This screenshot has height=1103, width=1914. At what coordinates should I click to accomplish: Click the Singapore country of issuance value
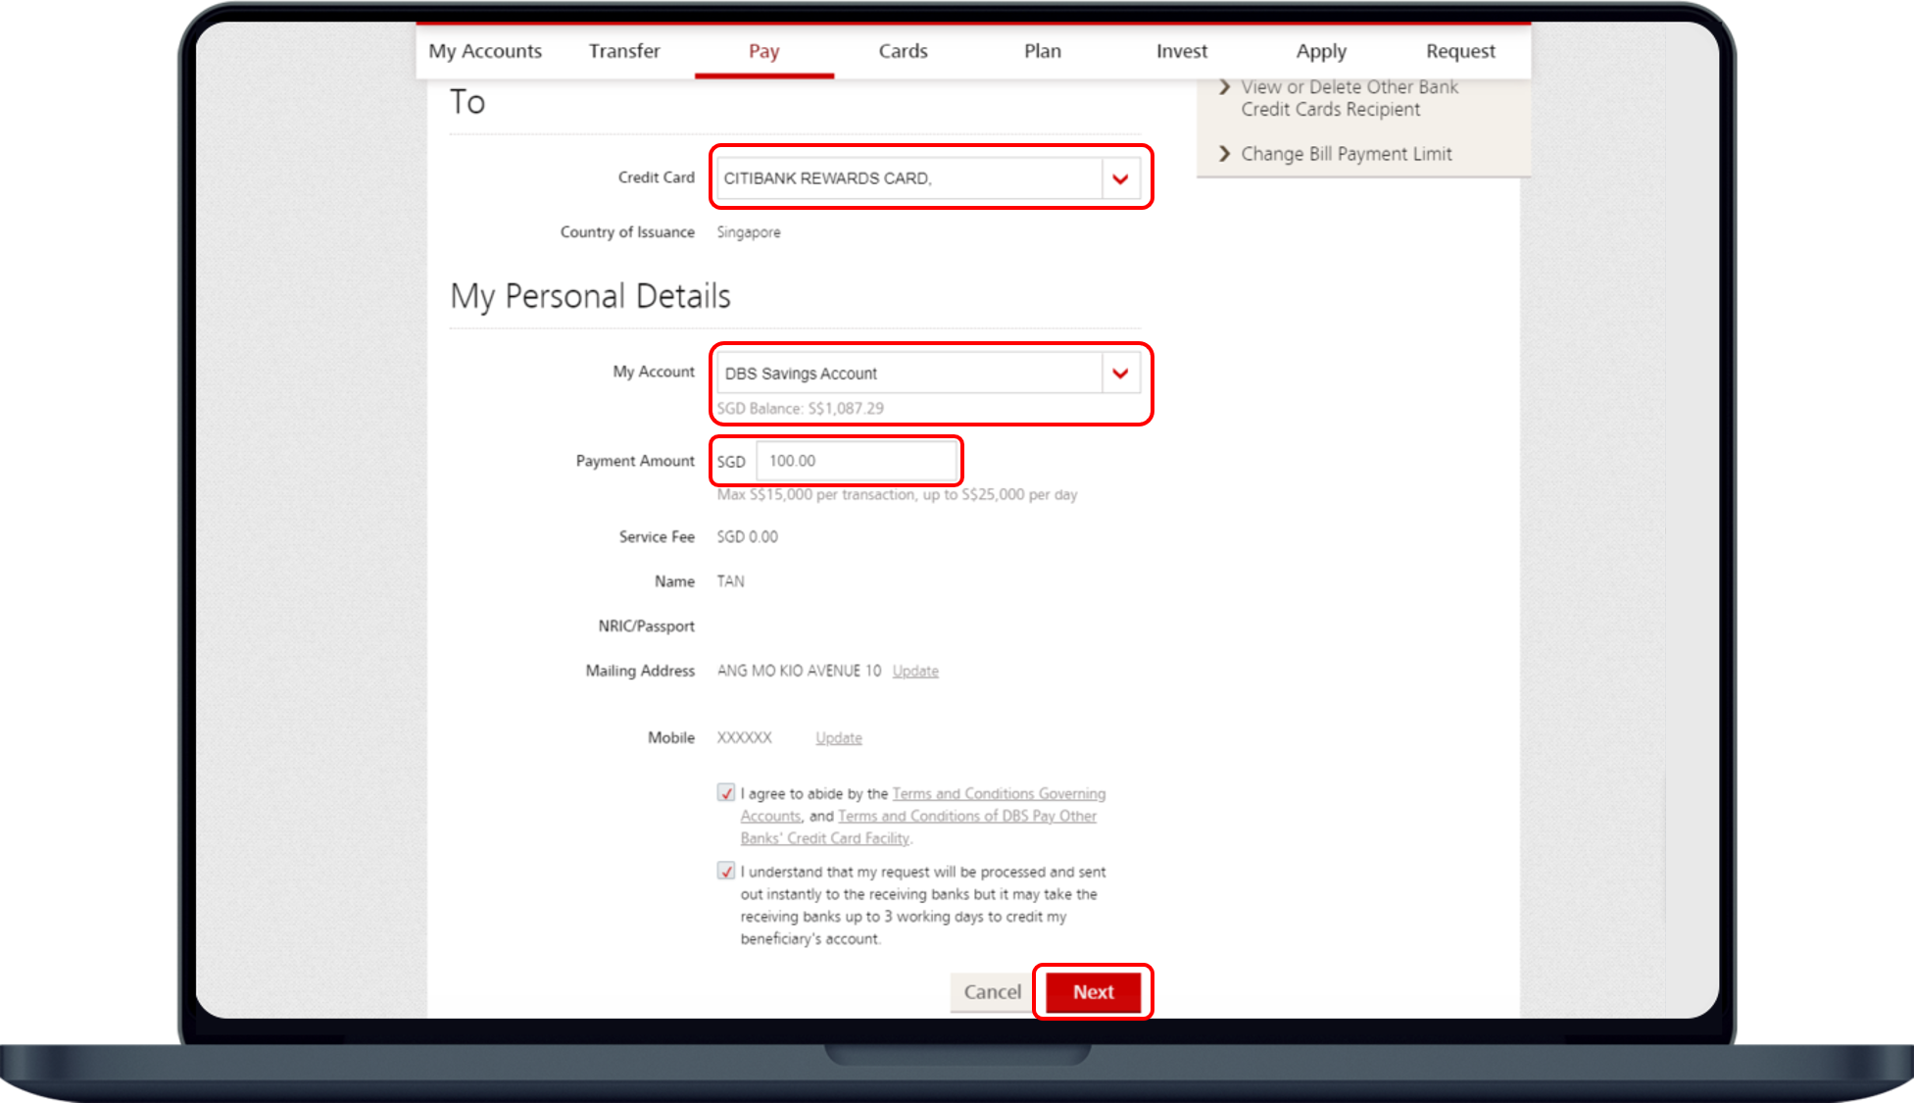(749, 232)
